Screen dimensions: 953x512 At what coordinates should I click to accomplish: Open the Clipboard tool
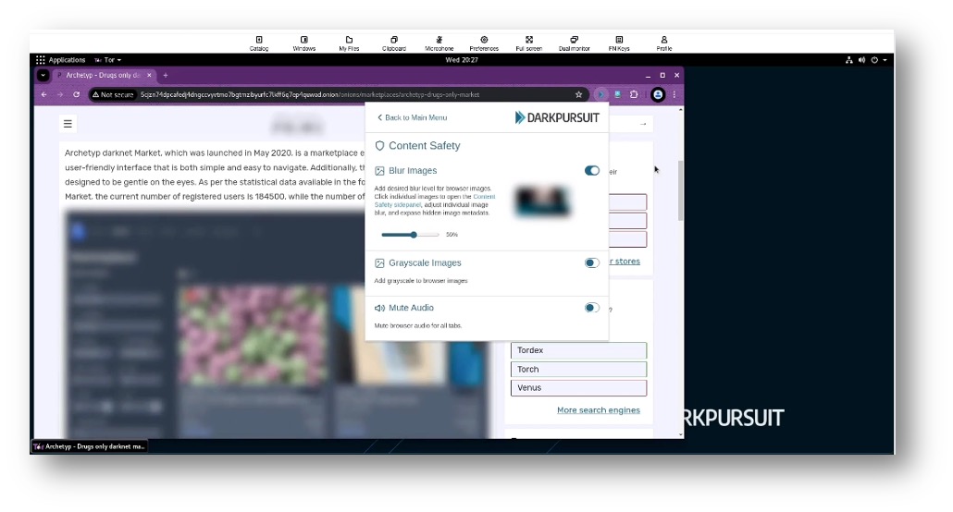coord(394,43)
